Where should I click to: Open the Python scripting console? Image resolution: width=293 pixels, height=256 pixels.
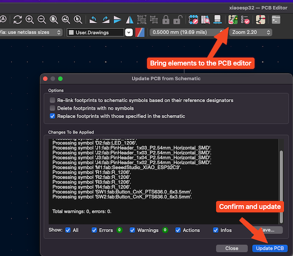[276, 20]
